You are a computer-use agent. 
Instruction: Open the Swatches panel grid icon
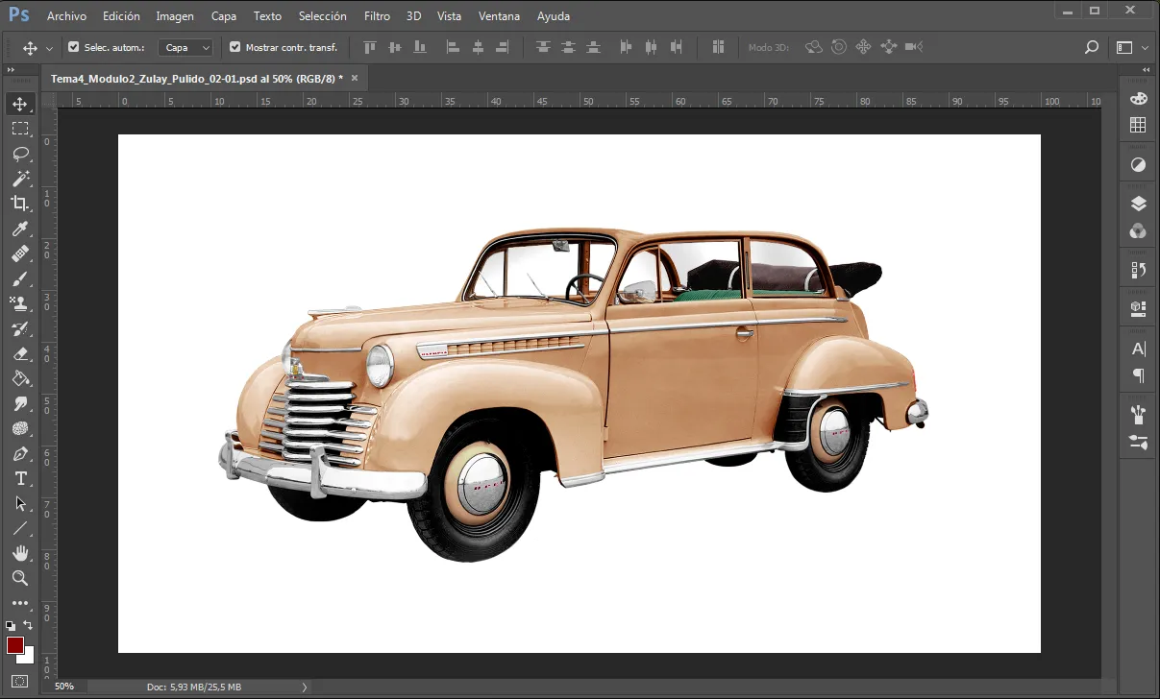point(1138,125)
